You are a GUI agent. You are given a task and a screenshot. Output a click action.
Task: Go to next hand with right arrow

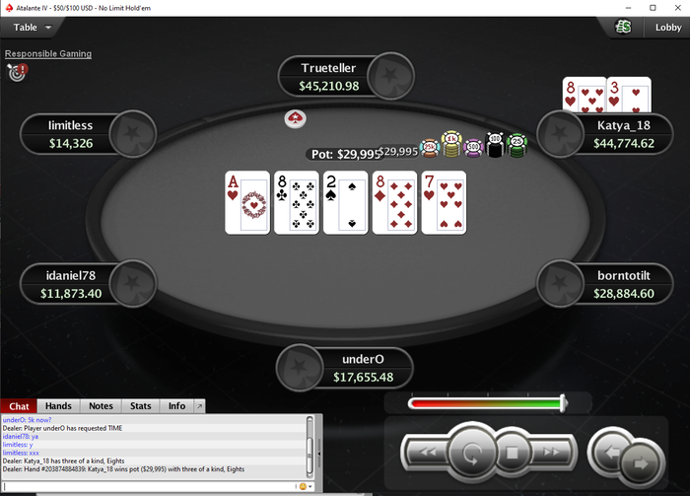click(x=641, y=463)
